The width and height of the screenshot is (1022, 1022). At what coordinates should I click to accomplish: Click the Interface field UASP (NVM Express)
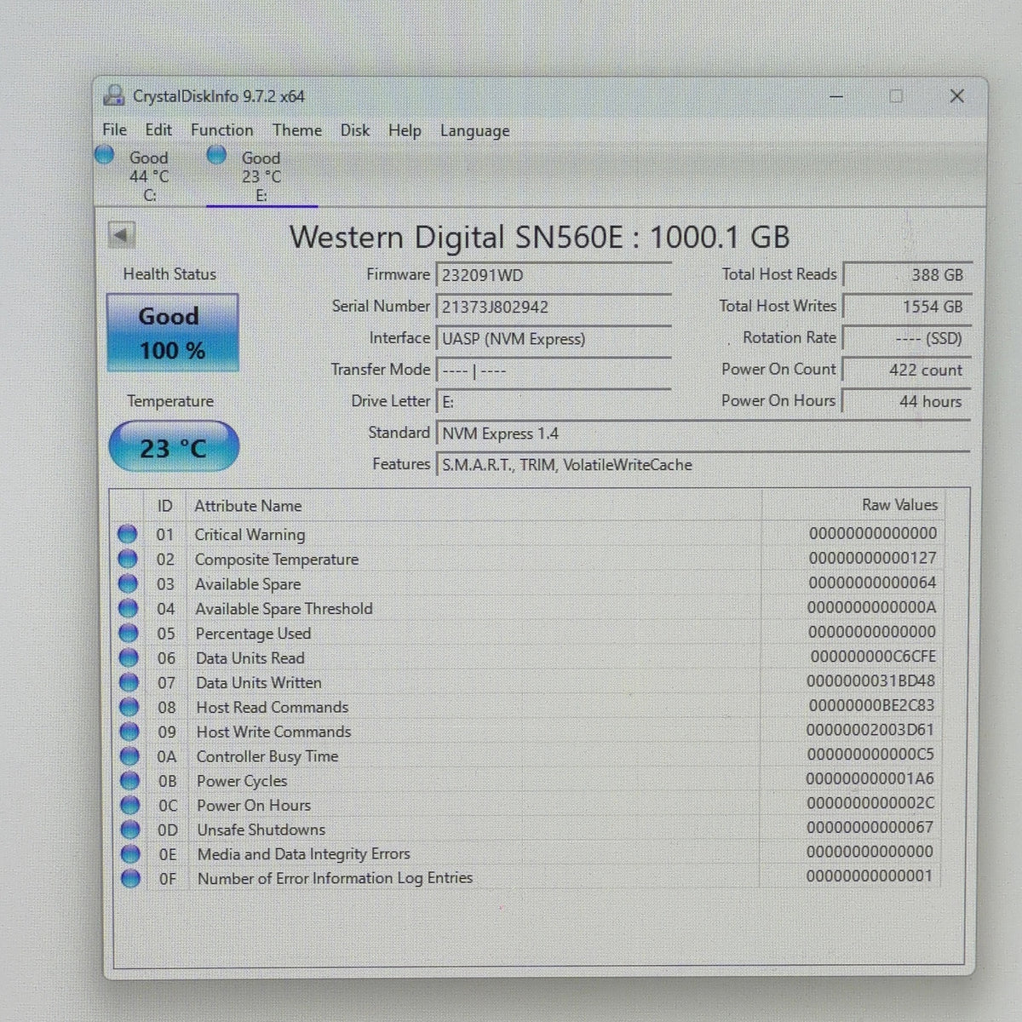click(554, 338)
